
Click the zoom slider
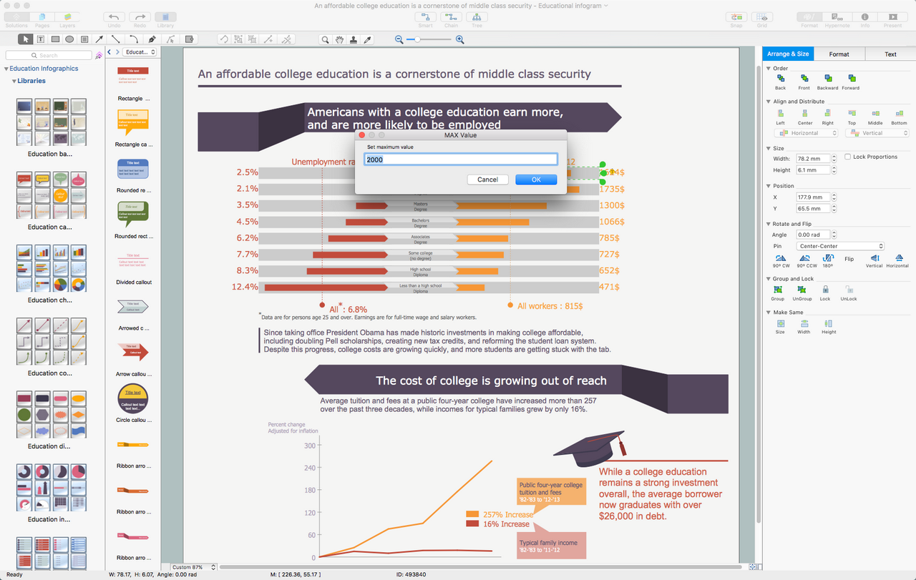429,40
